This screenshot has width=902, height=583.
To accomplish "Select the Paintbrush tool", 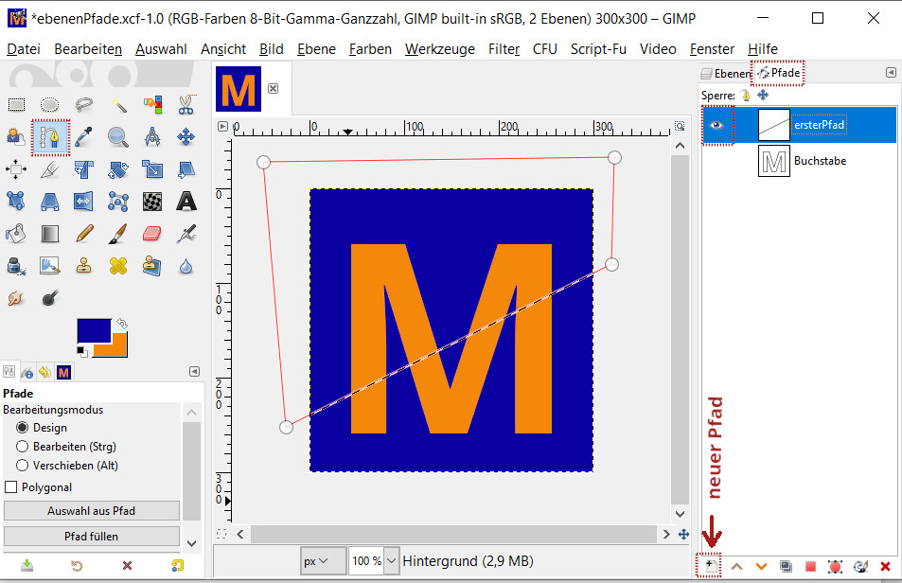I will coord(118,234).
